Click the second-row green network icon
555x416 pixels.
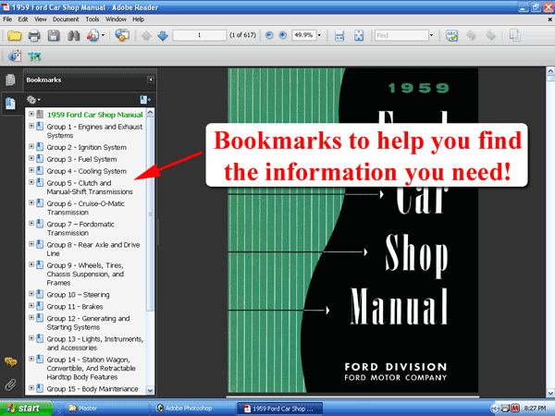(34, 56)
